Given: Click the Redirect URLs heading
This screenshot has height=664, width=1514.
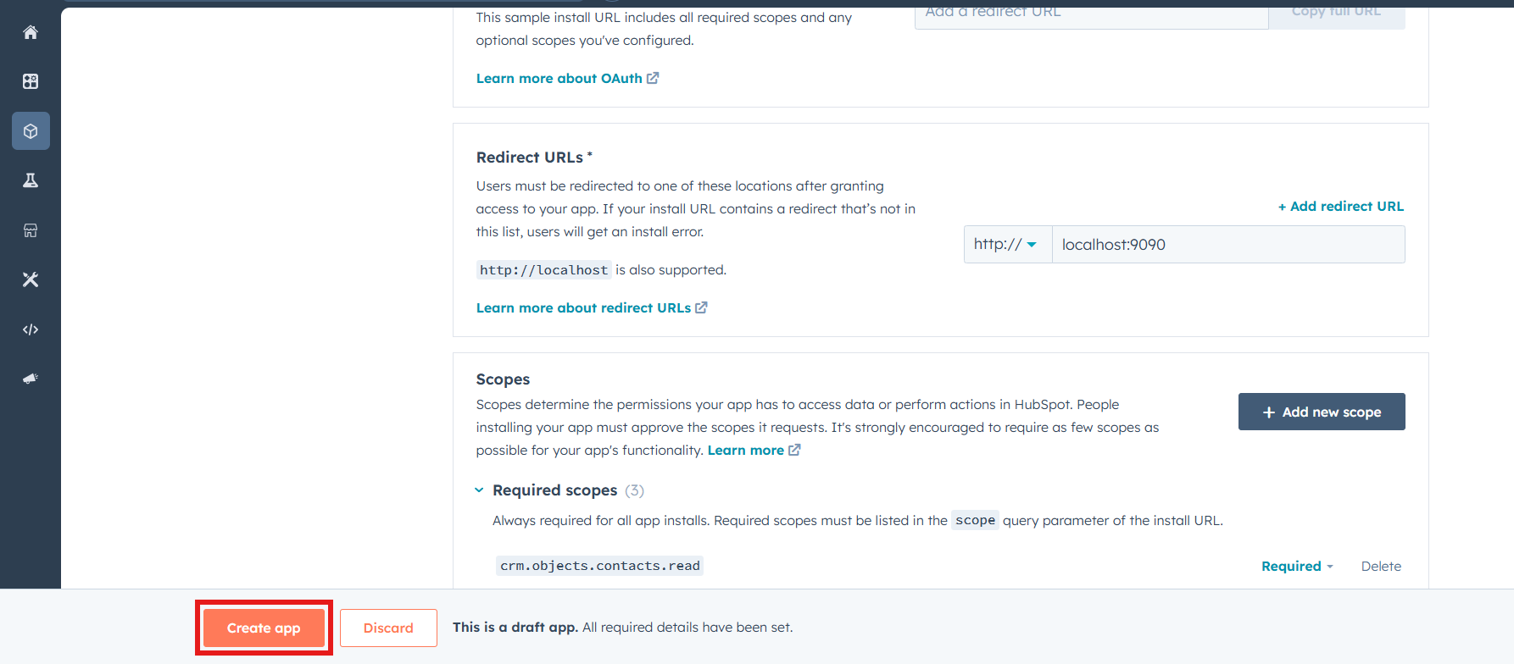Looking at the screenshot, I should click(534, 158).
